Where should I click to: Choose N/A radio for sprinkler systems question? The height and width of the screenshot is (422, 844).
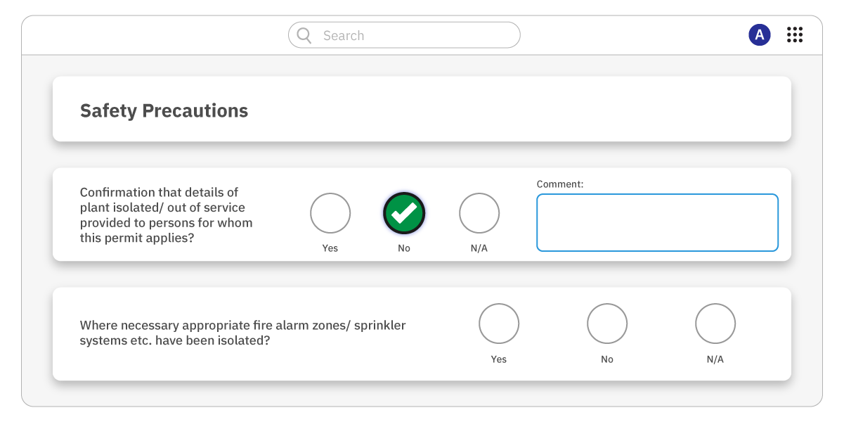pos(715,324)
